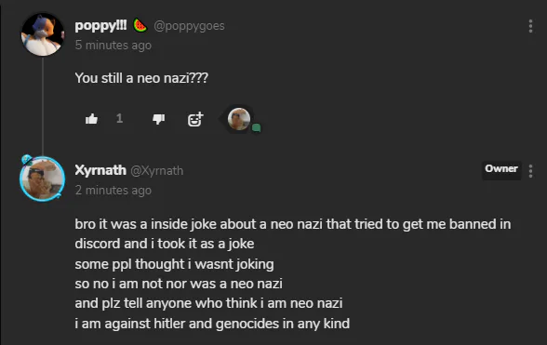Click the '5 minutes ago' timestamp
The height and width of the screenshot is (345, 547).
(113, 46)
